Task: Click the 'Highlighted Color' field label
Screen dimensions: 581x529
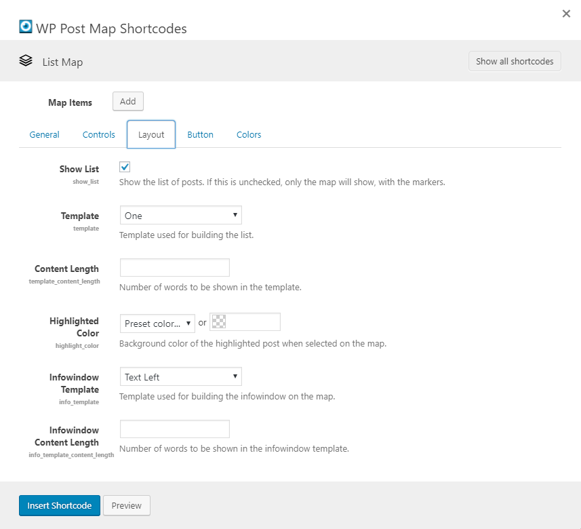Action: coord(75,327)
